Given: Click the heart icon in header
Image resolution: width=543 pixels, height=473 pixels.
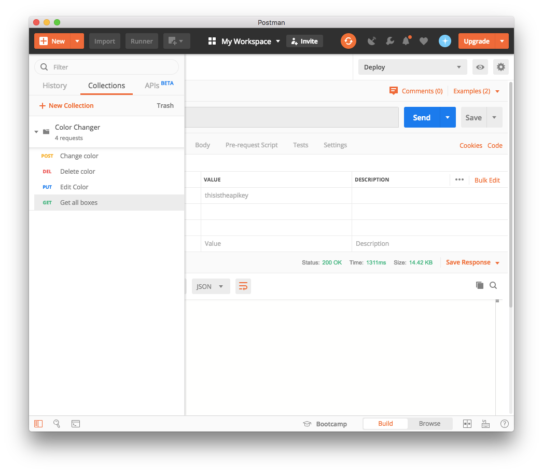Looking at the screenshot, I should [x=424, y=41].
